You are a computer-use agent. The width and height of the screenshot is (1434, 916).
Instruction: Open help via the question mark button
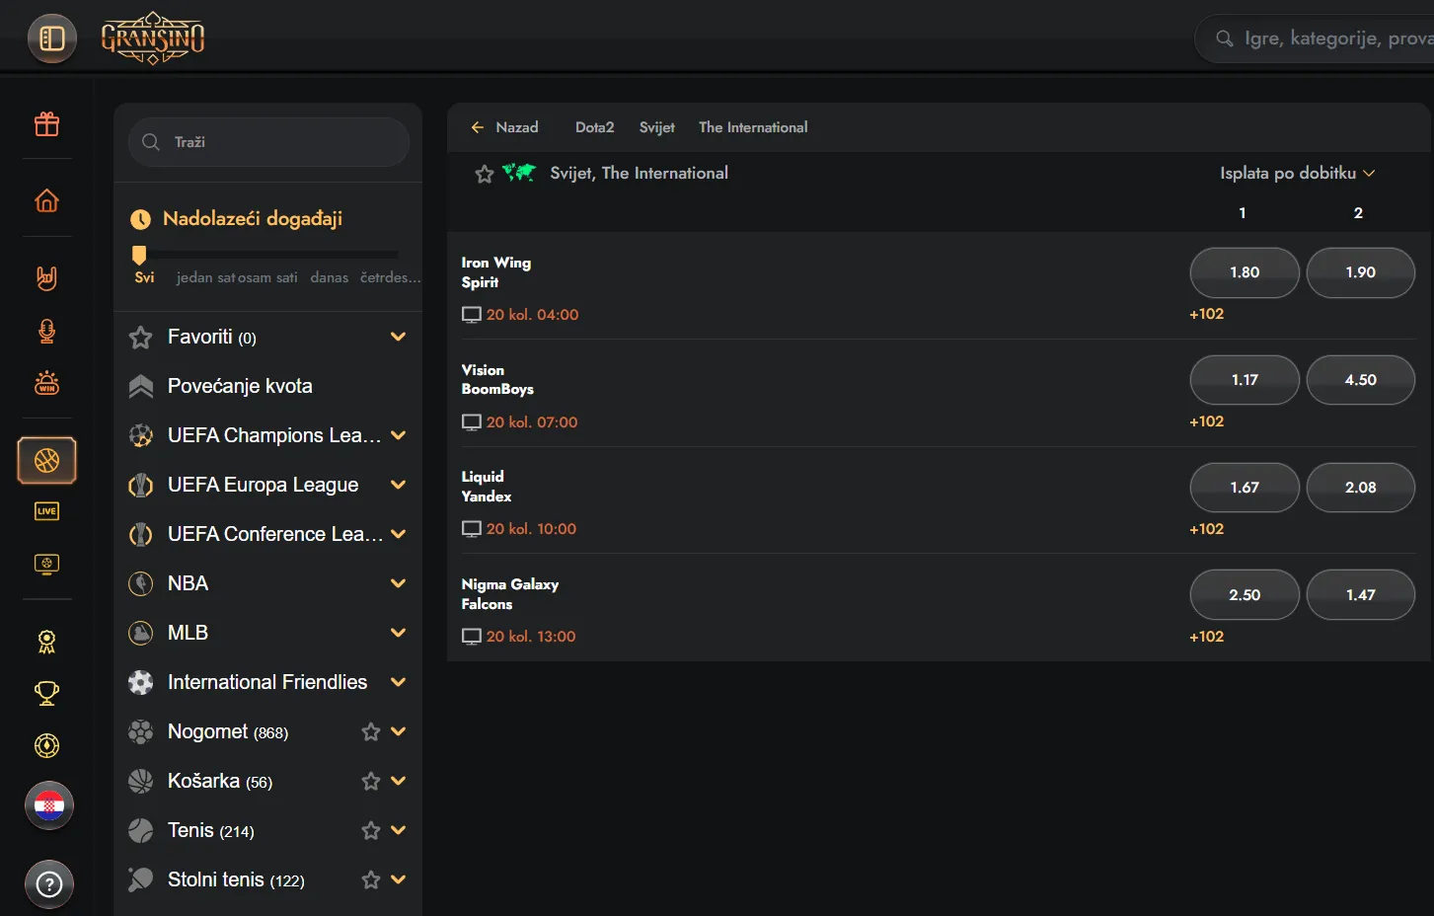49,884
